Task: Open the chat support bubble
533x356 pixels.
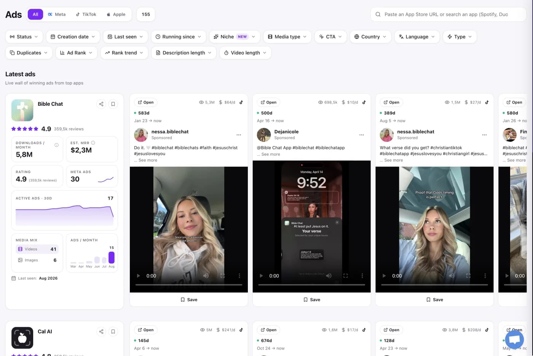Action: pos(514,340)
